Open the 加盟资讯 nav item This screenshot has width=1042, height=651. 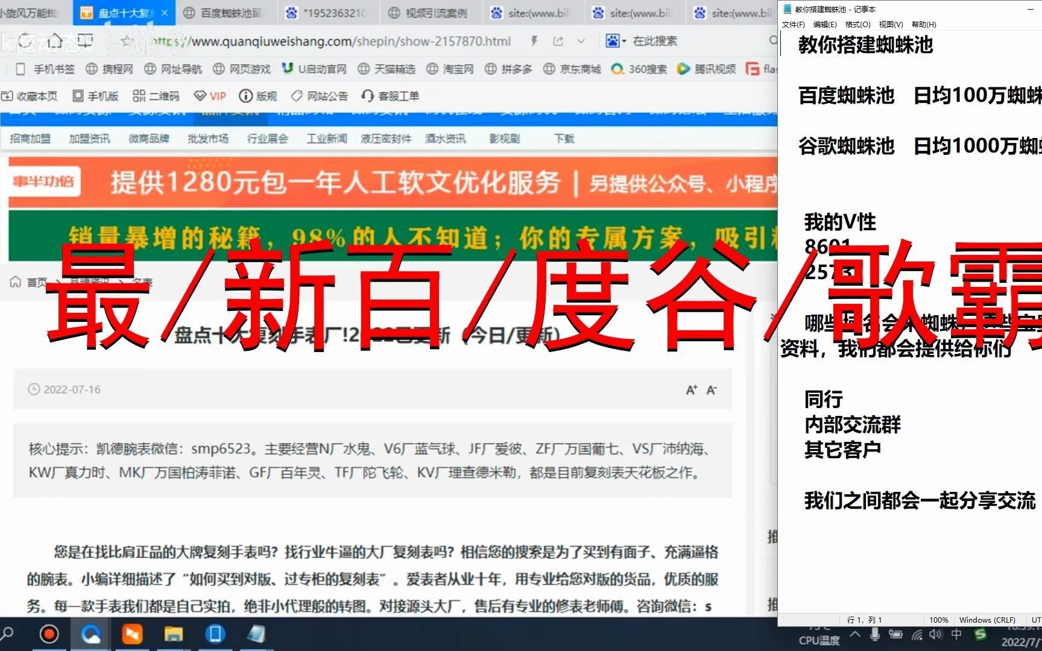[x=89, y=139]
